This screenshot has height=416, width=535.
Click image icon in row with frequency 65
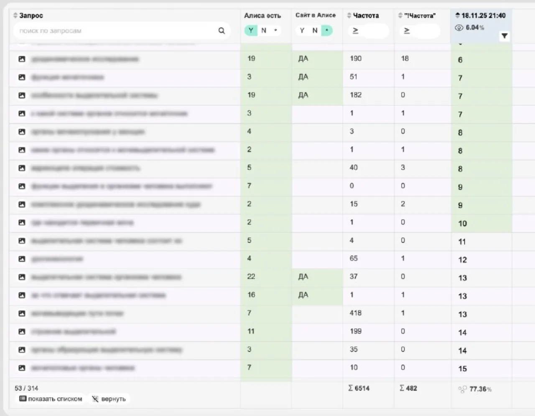coord(22,259)
